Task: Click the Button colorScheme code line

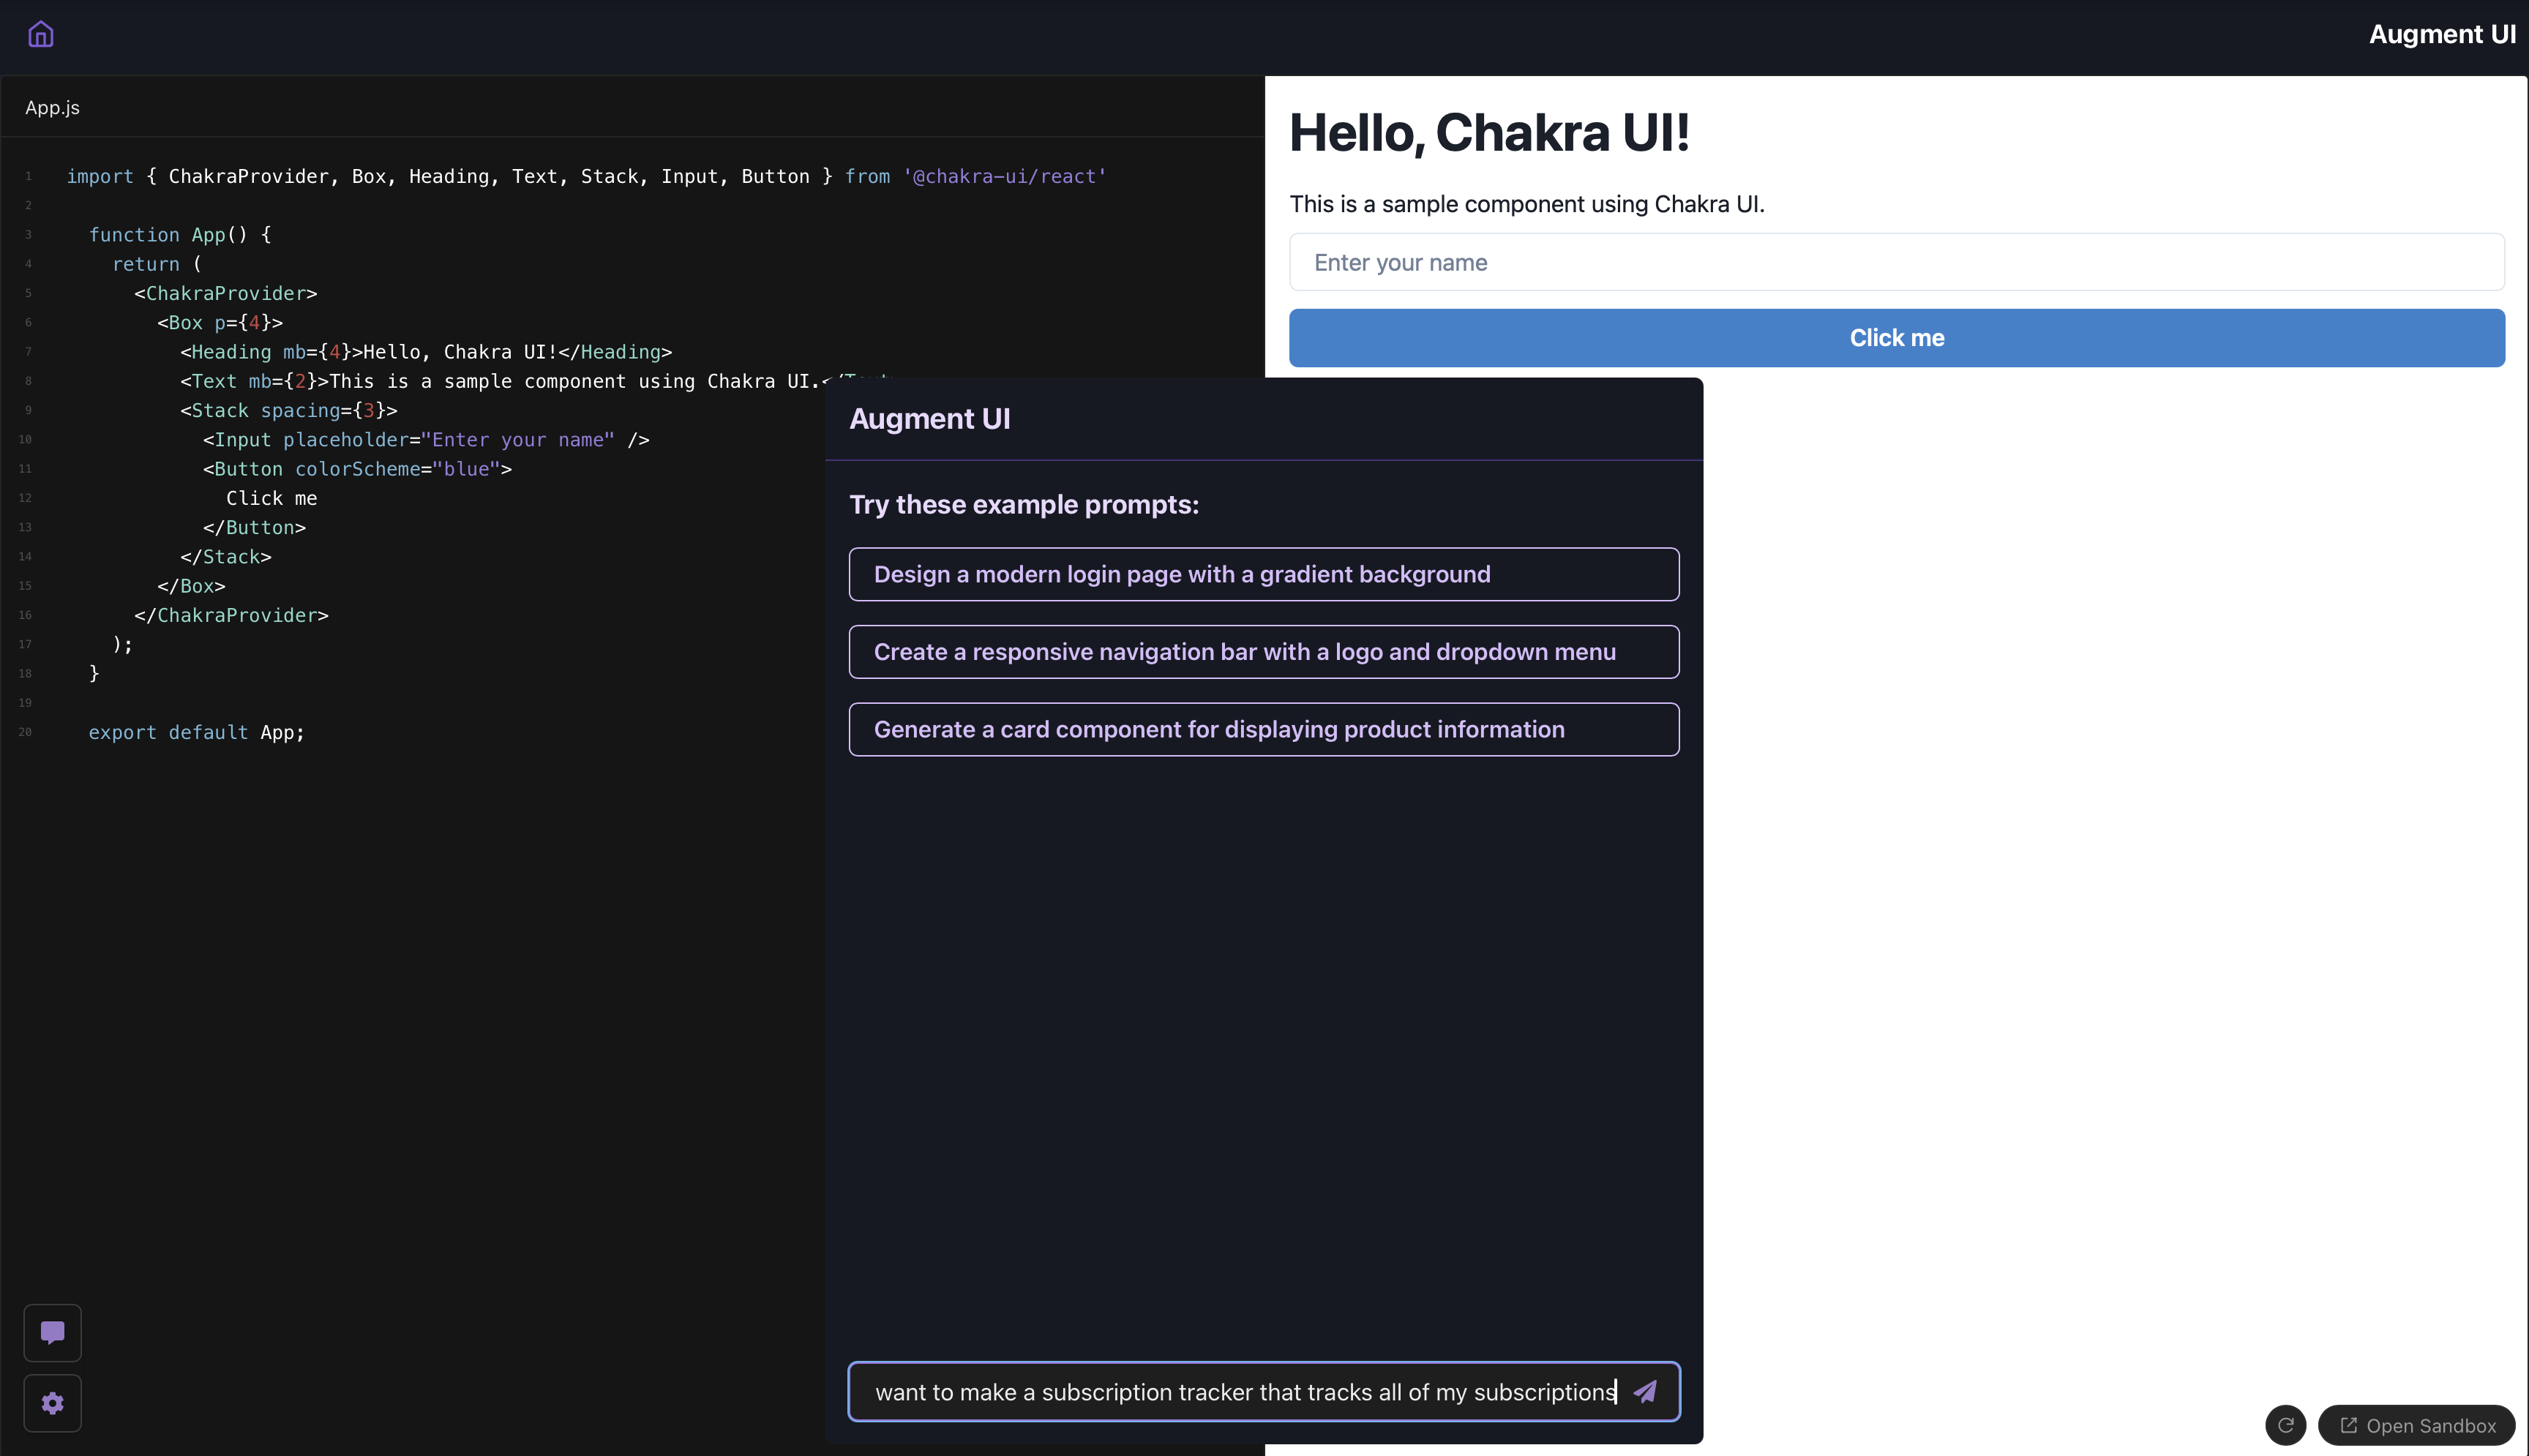Action: pos(357,469)
